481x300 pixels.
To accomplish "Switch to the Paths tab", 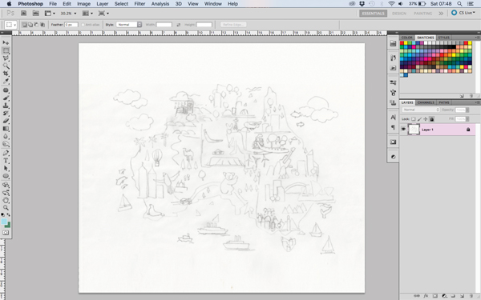I will pos(444,102).
